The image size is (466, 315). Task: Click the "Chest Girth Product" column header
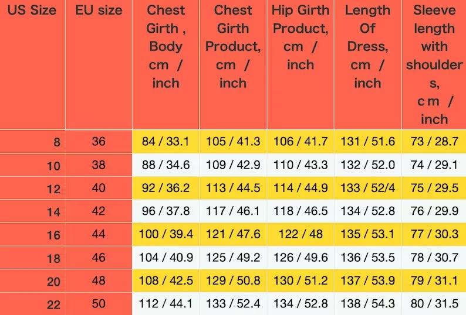click(x=233, y=46)
